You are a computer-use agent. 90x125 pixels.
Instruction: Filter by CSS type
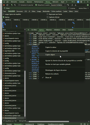click(26, 11)
